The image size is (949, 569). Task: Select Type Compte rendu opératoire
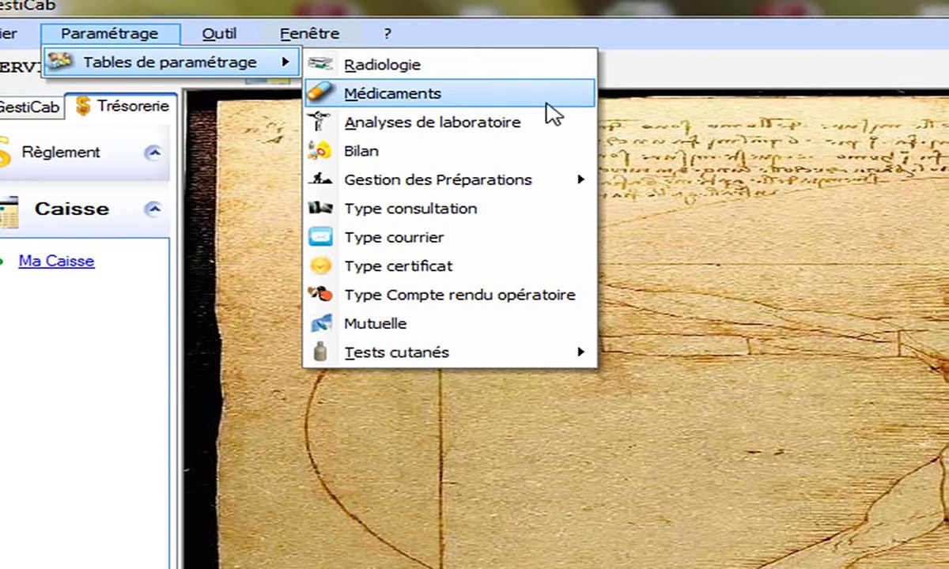point(450,295)
